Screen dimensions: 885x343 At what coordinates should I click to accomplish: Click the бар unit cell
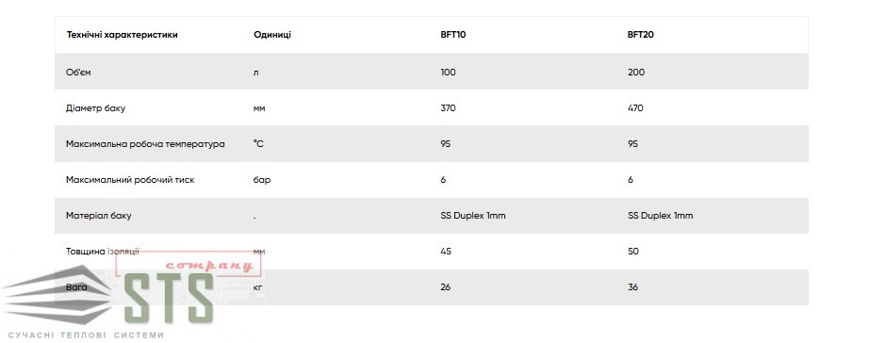(262, 180)
